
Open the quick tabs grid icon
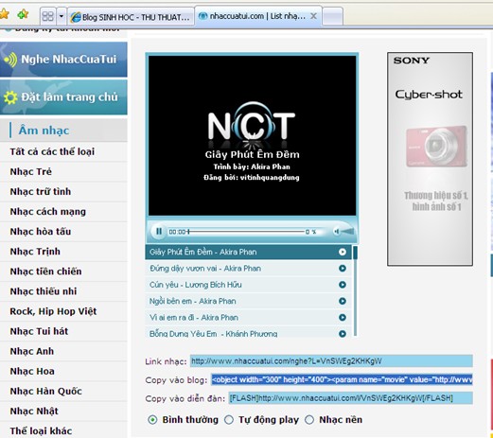click(48, 16)
